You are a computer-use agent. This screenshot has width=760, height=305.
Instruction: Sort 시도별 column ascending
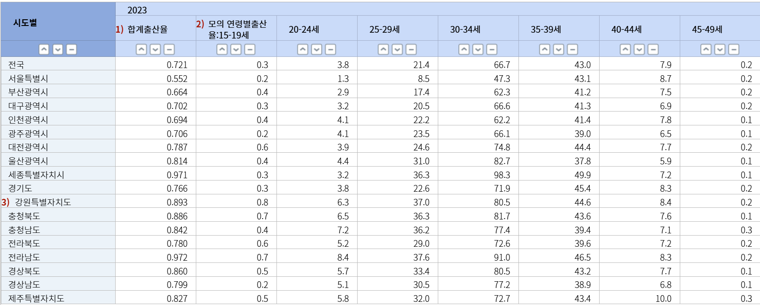[x=44, y=49]
